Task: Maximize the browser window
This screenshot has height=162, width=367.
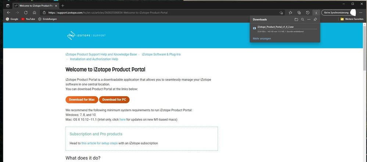Action: 352,4
